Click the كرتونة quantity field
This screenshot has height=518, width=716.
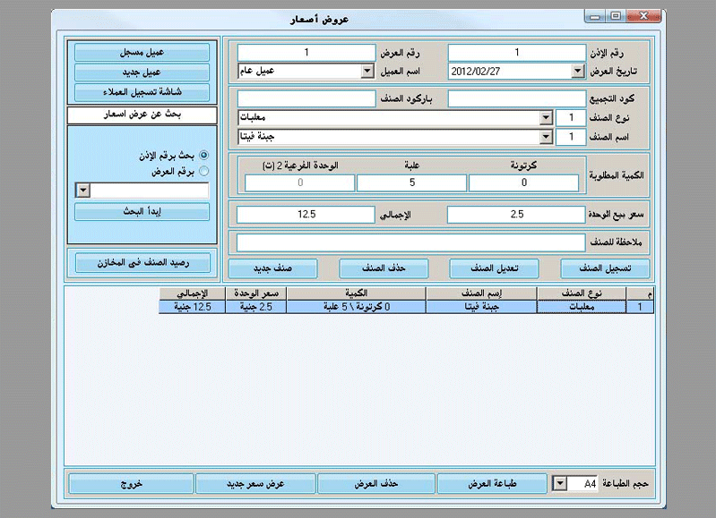point(523,183)
